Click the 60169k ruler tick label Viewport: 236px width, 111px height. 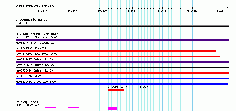pyautogui.click(x=222, y=11)
